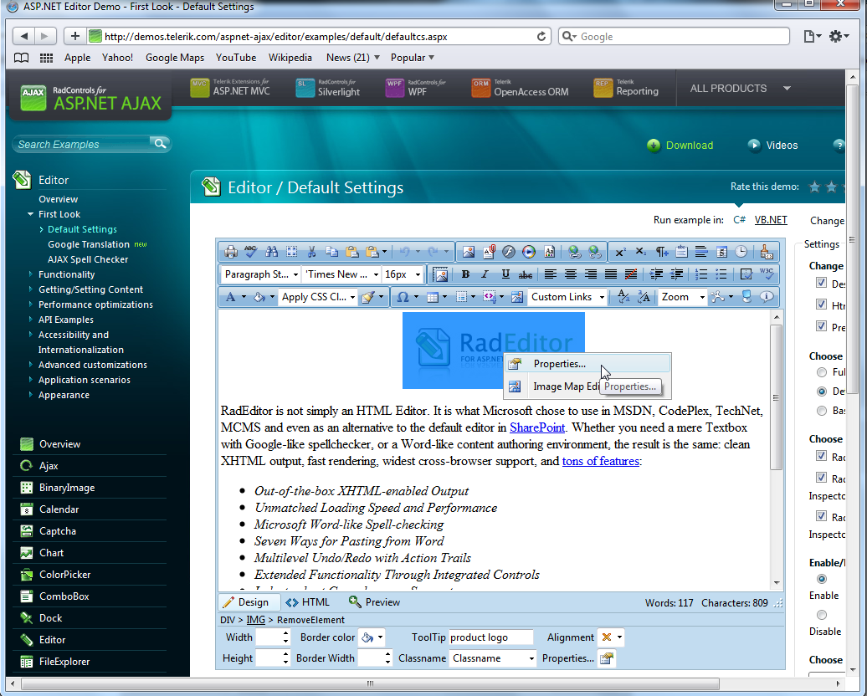The width and height of the screenshot is (867, 696).
Task: Open the tons of features link
Action: (x=601, y=461)
